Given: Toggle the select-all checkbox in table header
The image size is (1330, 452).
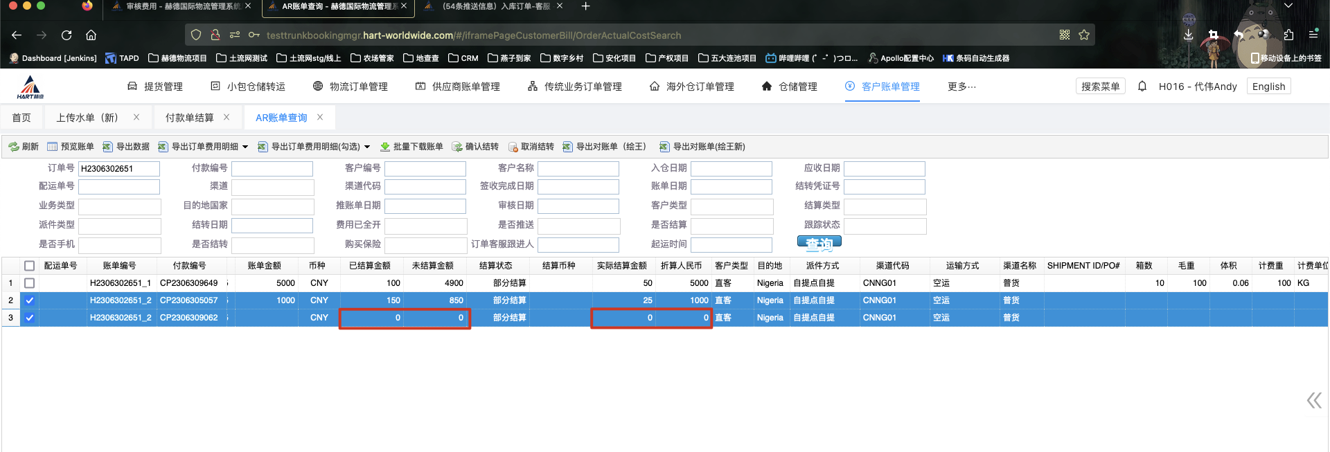Looking at the screenshot, I should [29, 266].
